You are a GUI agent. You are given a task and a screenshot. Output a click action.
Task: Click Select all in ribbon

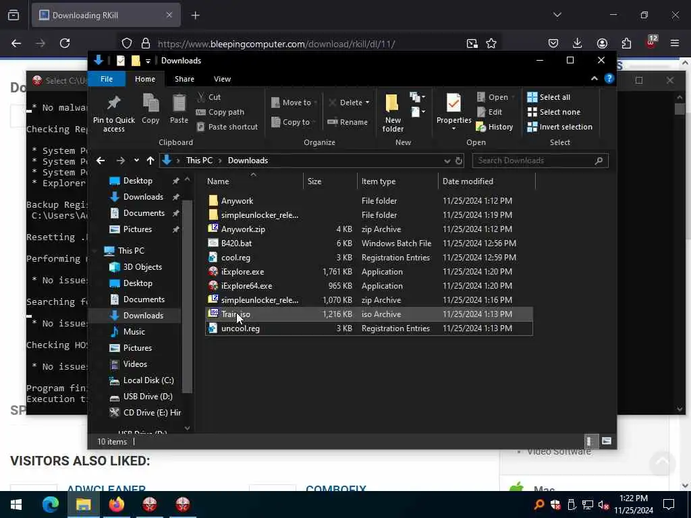[x=549, y=97]
